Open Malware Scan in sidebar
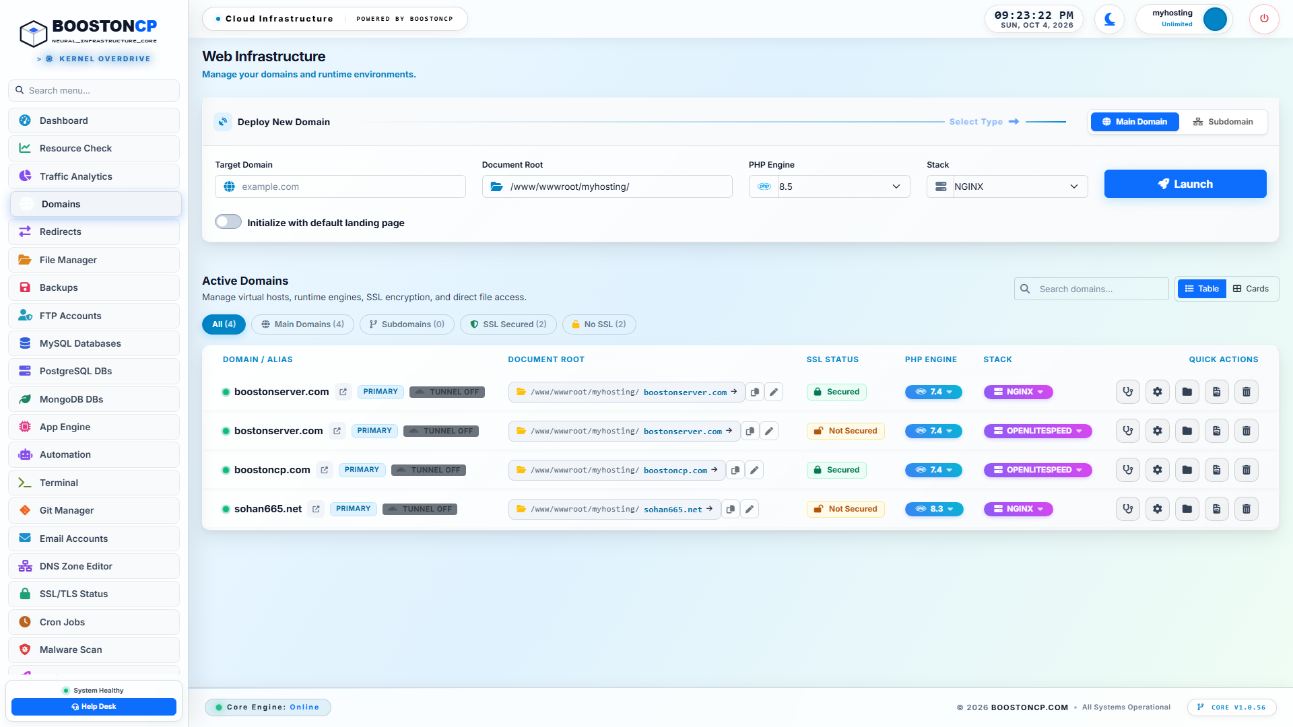The image size is (1293, 727). 94,650
